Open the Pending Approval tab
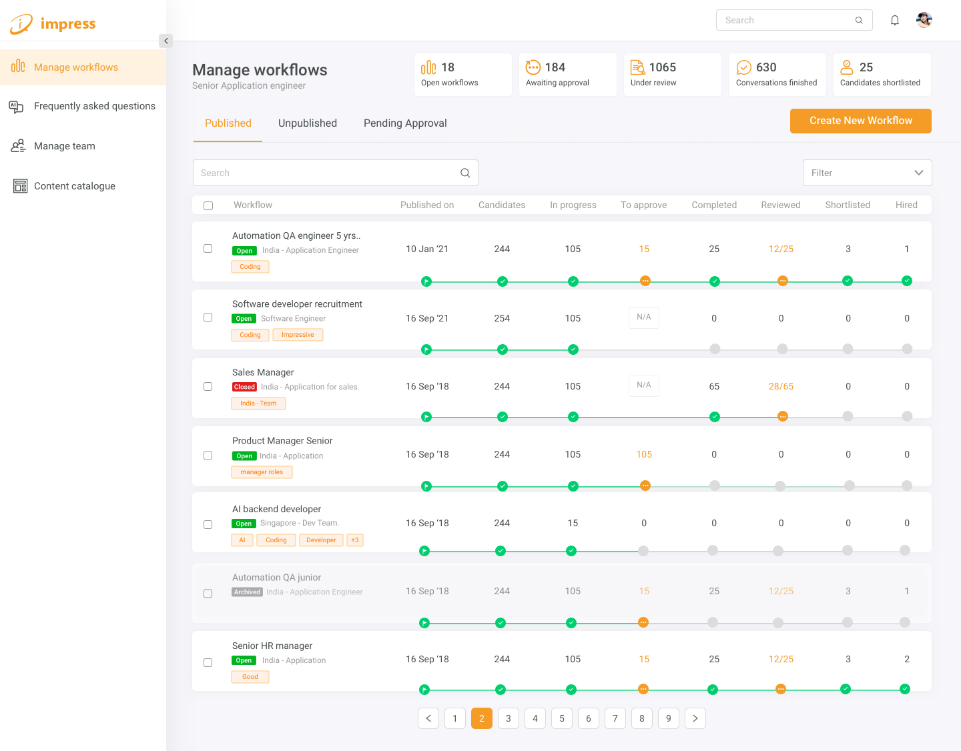Viewport: 961px width, 751px height. [x=405, y=123]
